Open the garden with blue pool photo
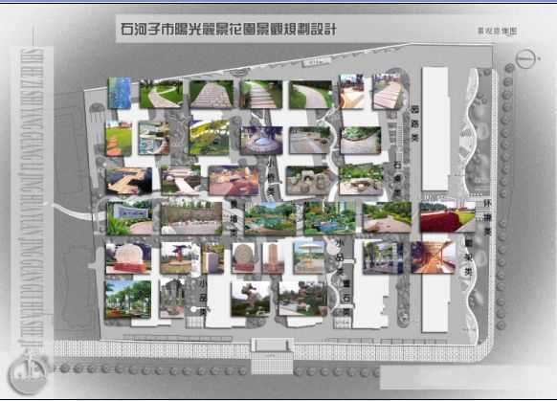Image resolution: width=557 pixels, height=401 pixels. click(329, 217)
